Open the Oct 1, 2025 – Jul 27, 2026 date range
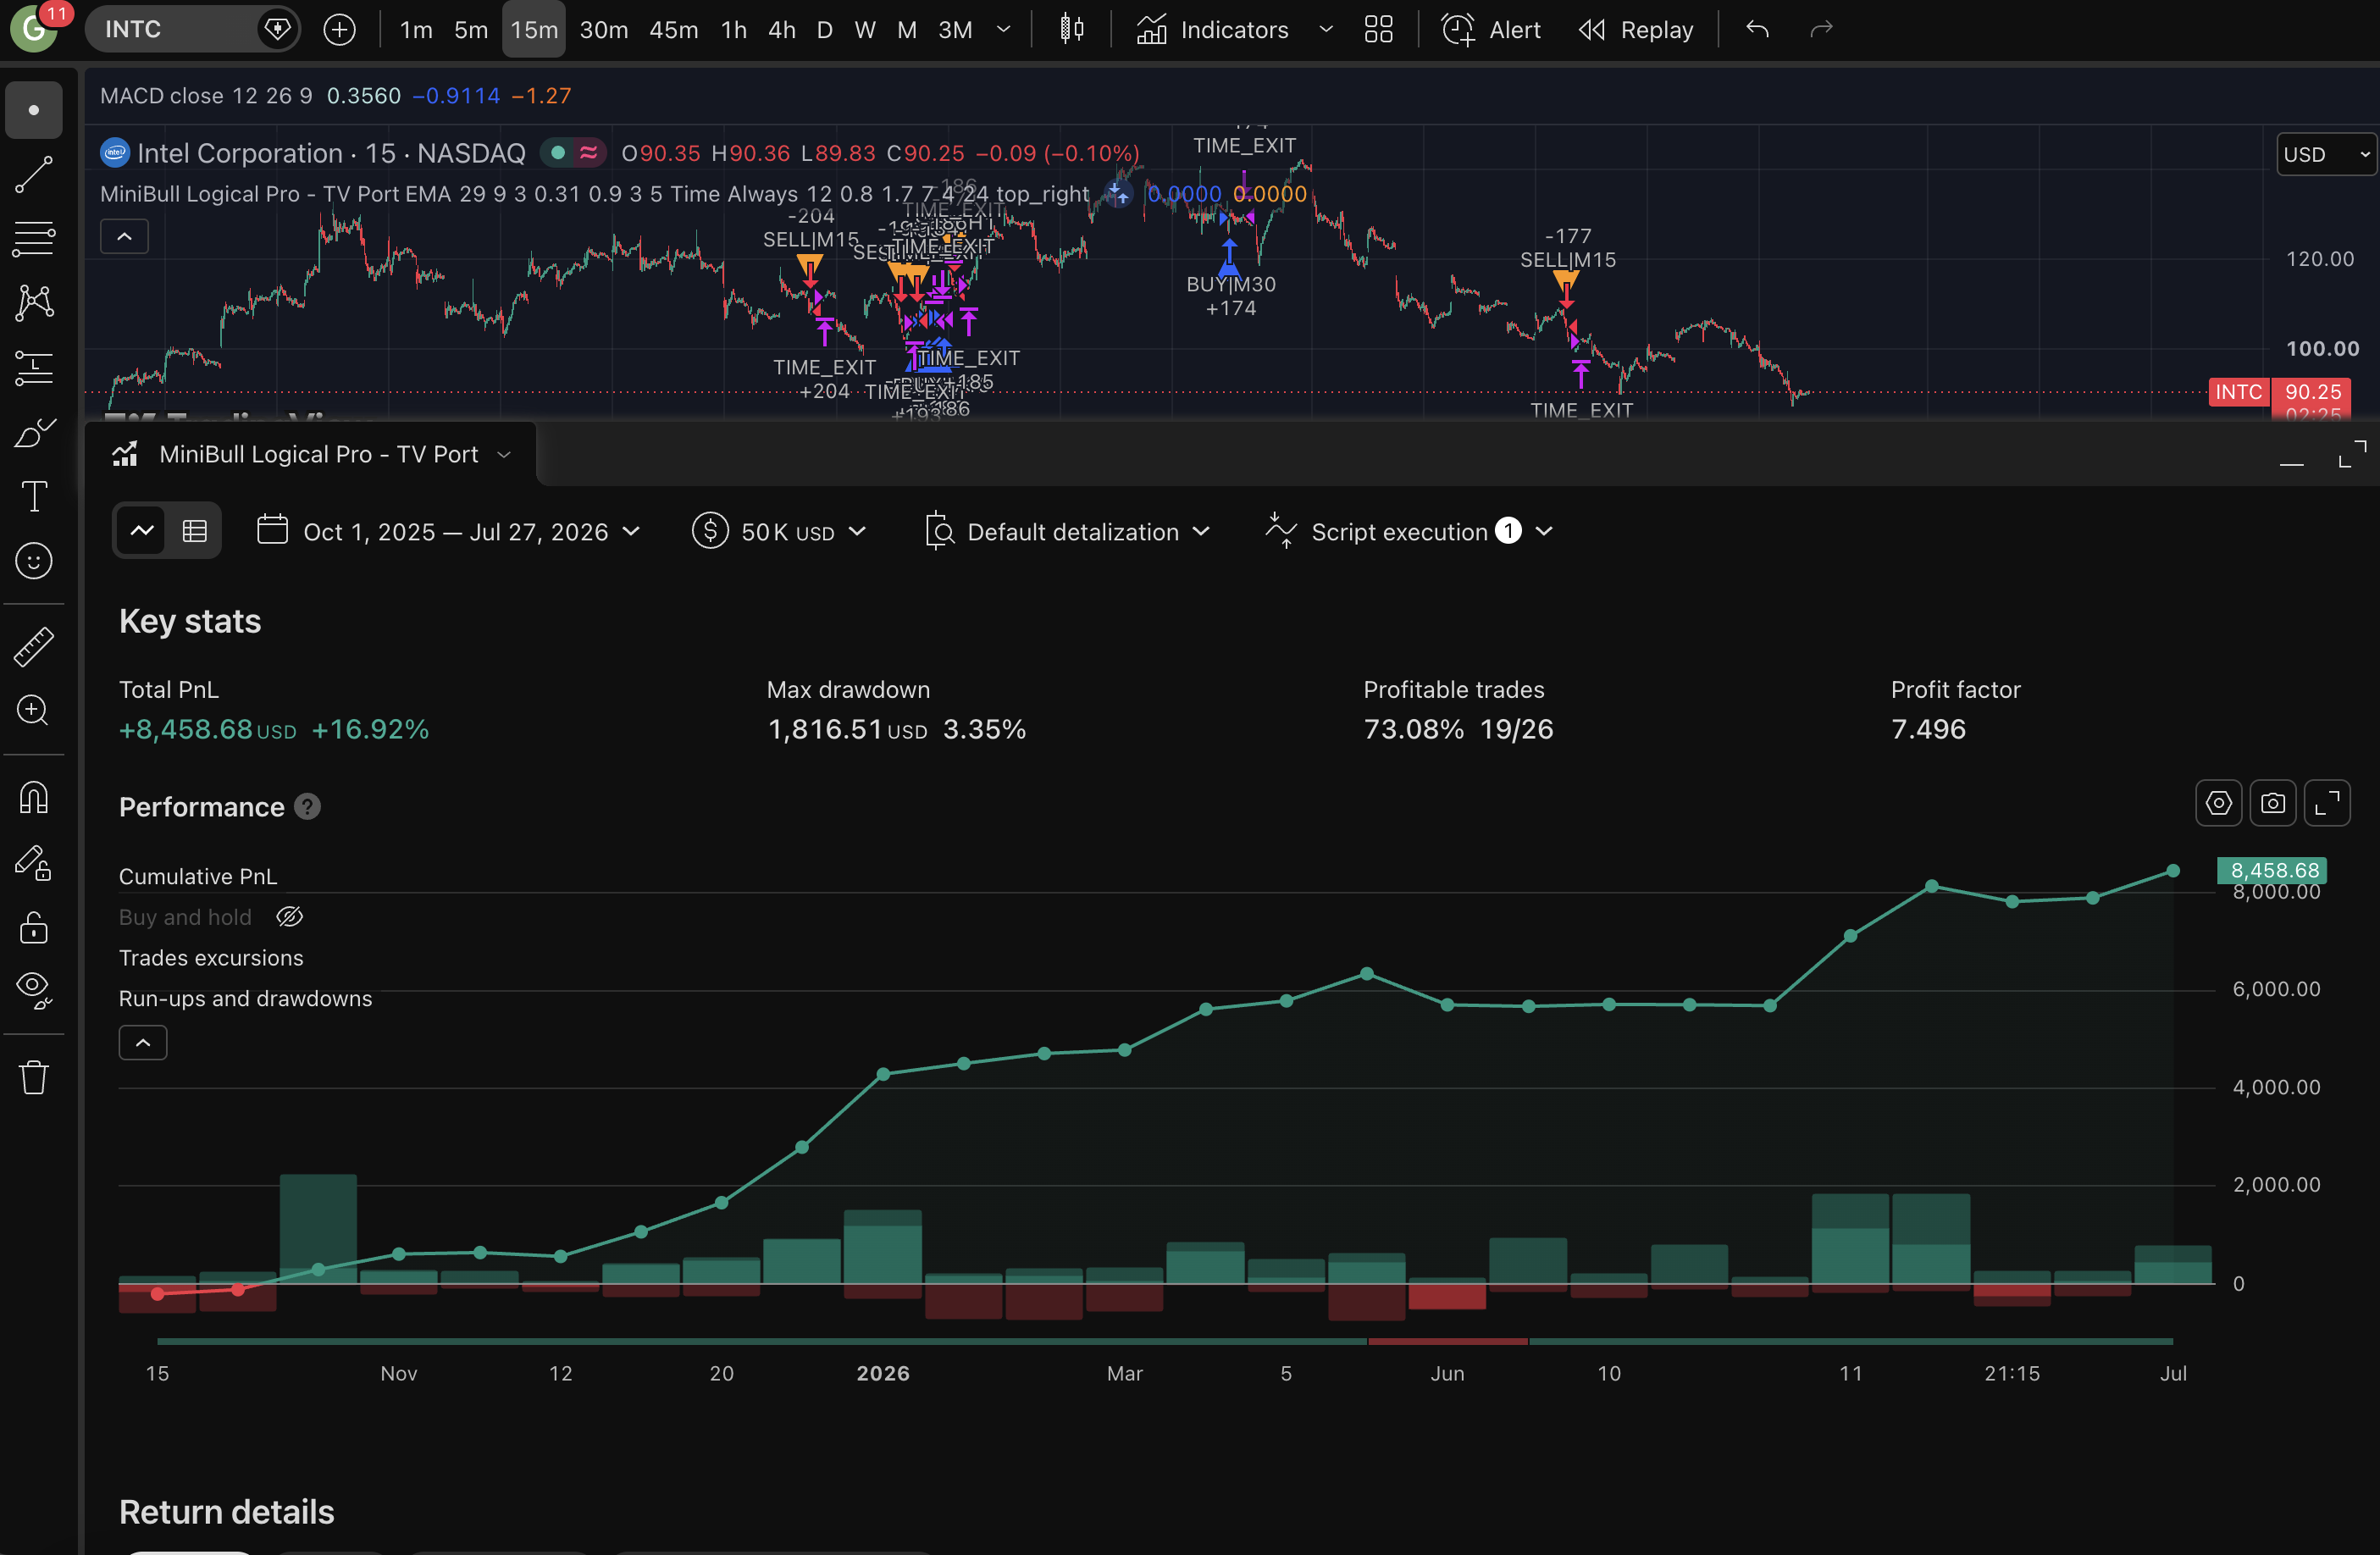Screen dimensions: 2380x1555 point(448,531)
